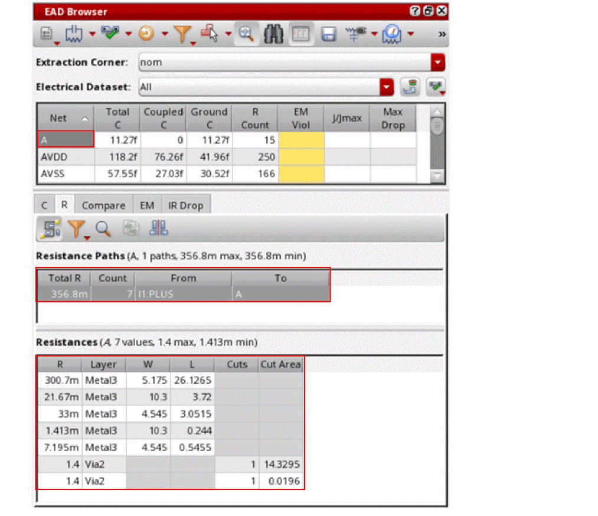Select net A row in the table

click(227, 140)
